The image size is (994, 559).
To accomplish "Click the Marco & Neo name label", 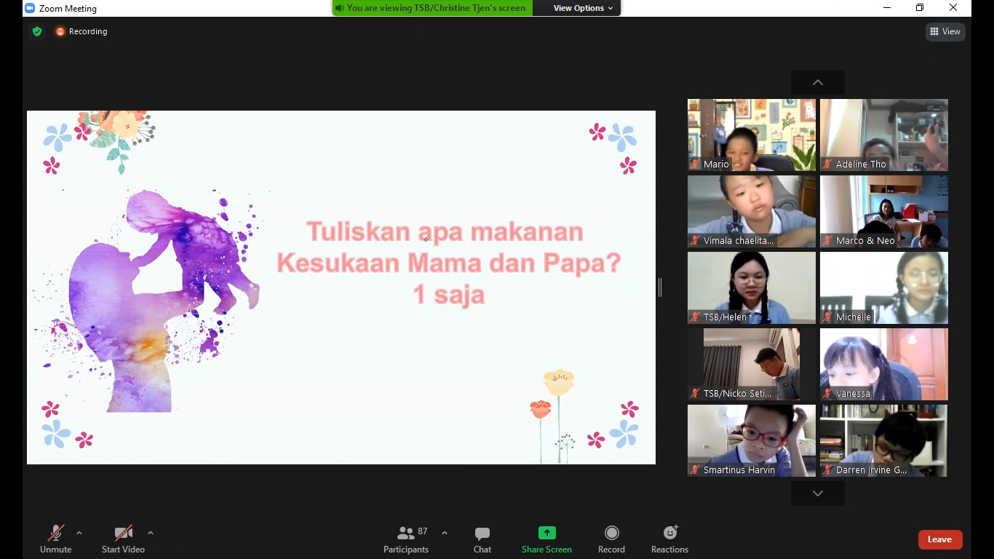I will [x=865, y=240].
